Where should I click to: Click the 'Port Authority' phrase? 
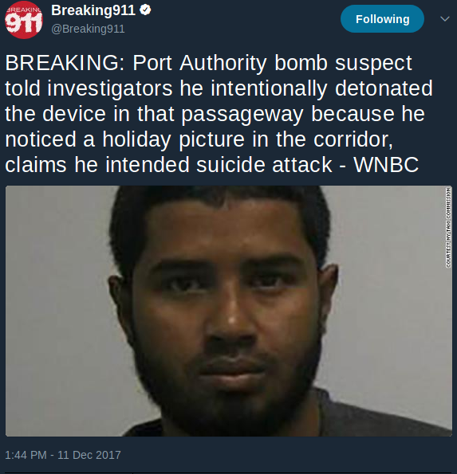tap(199, 63)
